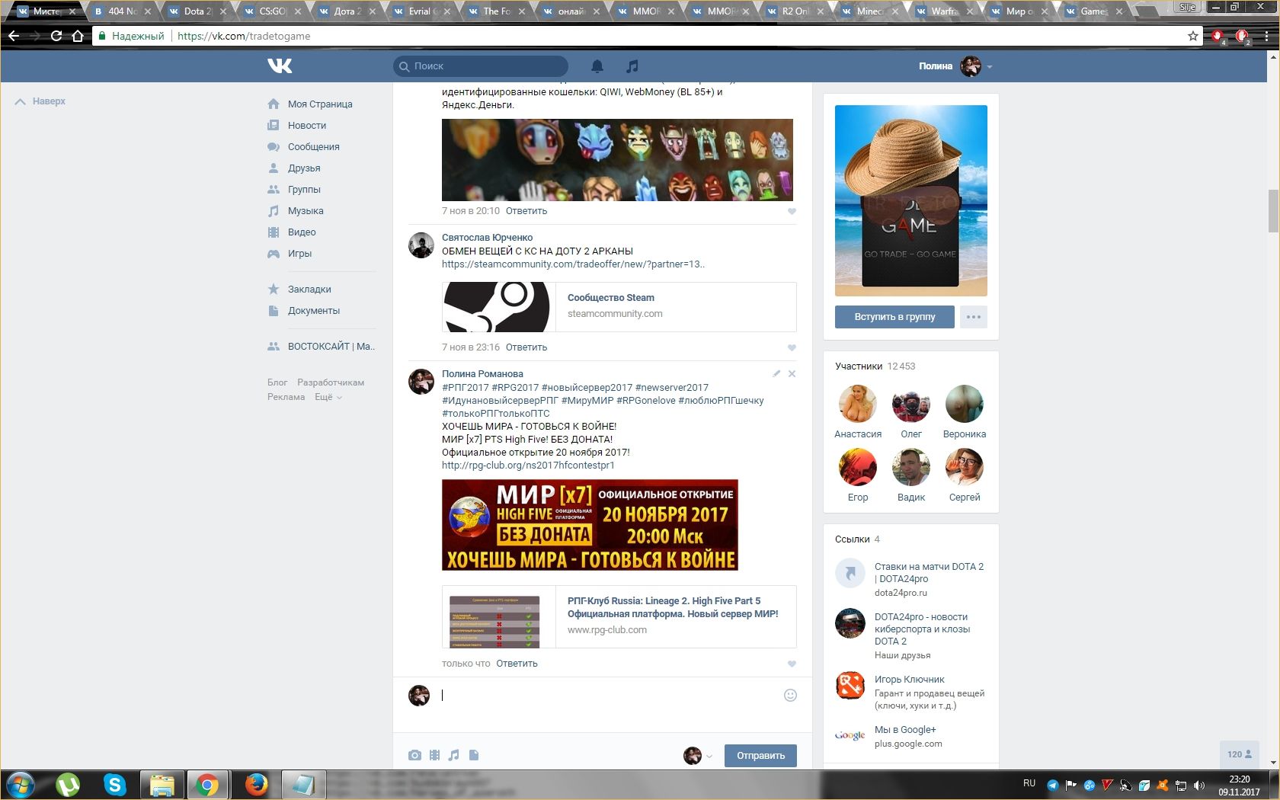
Task: Open VK notifications bell
Action: click(x=597, y=66)
